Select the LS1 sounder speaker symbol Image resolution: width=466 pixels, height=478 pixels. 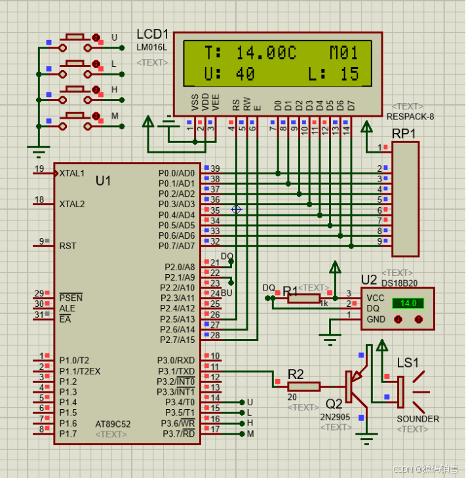tap(412, 391)
